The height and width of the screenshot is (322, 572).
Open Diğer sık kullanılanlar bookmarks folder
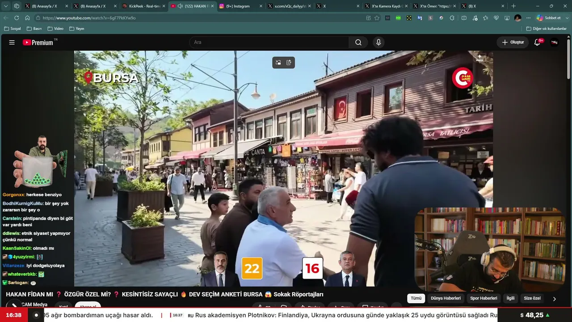click(546, 29)
